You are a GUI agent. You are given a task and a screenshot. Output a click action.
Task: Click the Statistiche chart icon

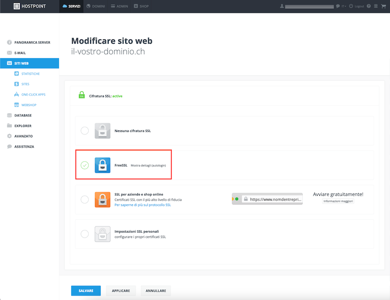(x=17, y=74)
